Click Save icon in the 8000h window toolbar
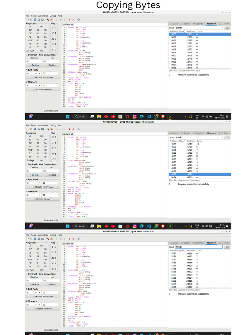Screen dimensions: 251x335 (35, 20)
